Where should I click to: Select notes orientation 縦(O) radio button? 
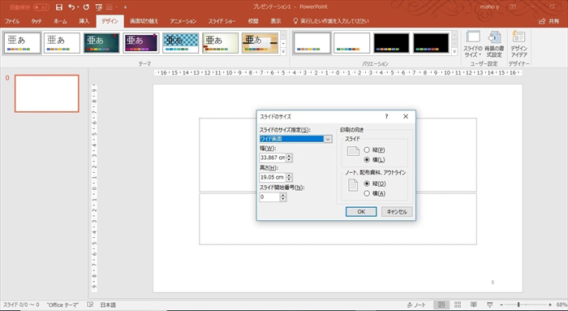coord(367,184)
